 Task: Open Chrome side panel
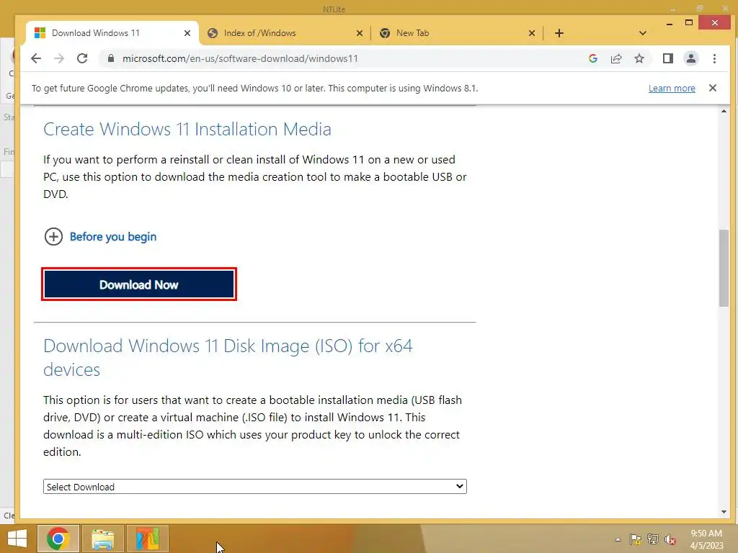(668, 58)
